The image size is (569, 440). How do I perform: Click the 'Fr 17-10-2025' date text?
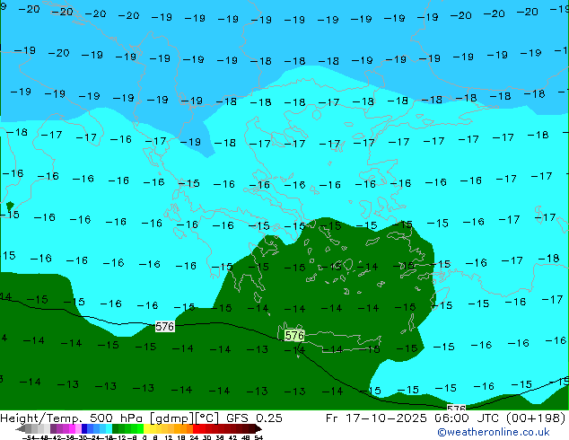(x=376, y=418)
